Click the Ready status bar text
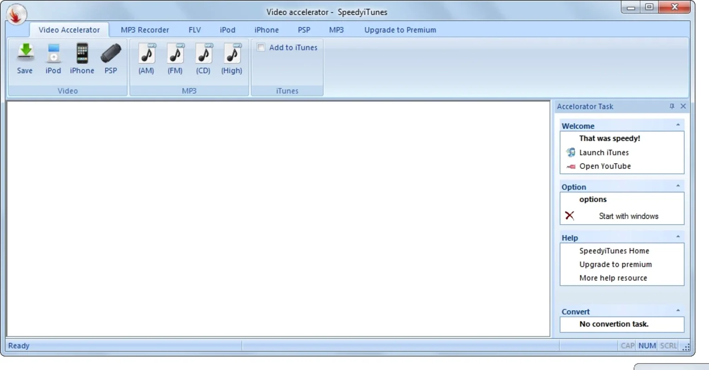This screenshot has width=709, height=370. coord(19,345)
